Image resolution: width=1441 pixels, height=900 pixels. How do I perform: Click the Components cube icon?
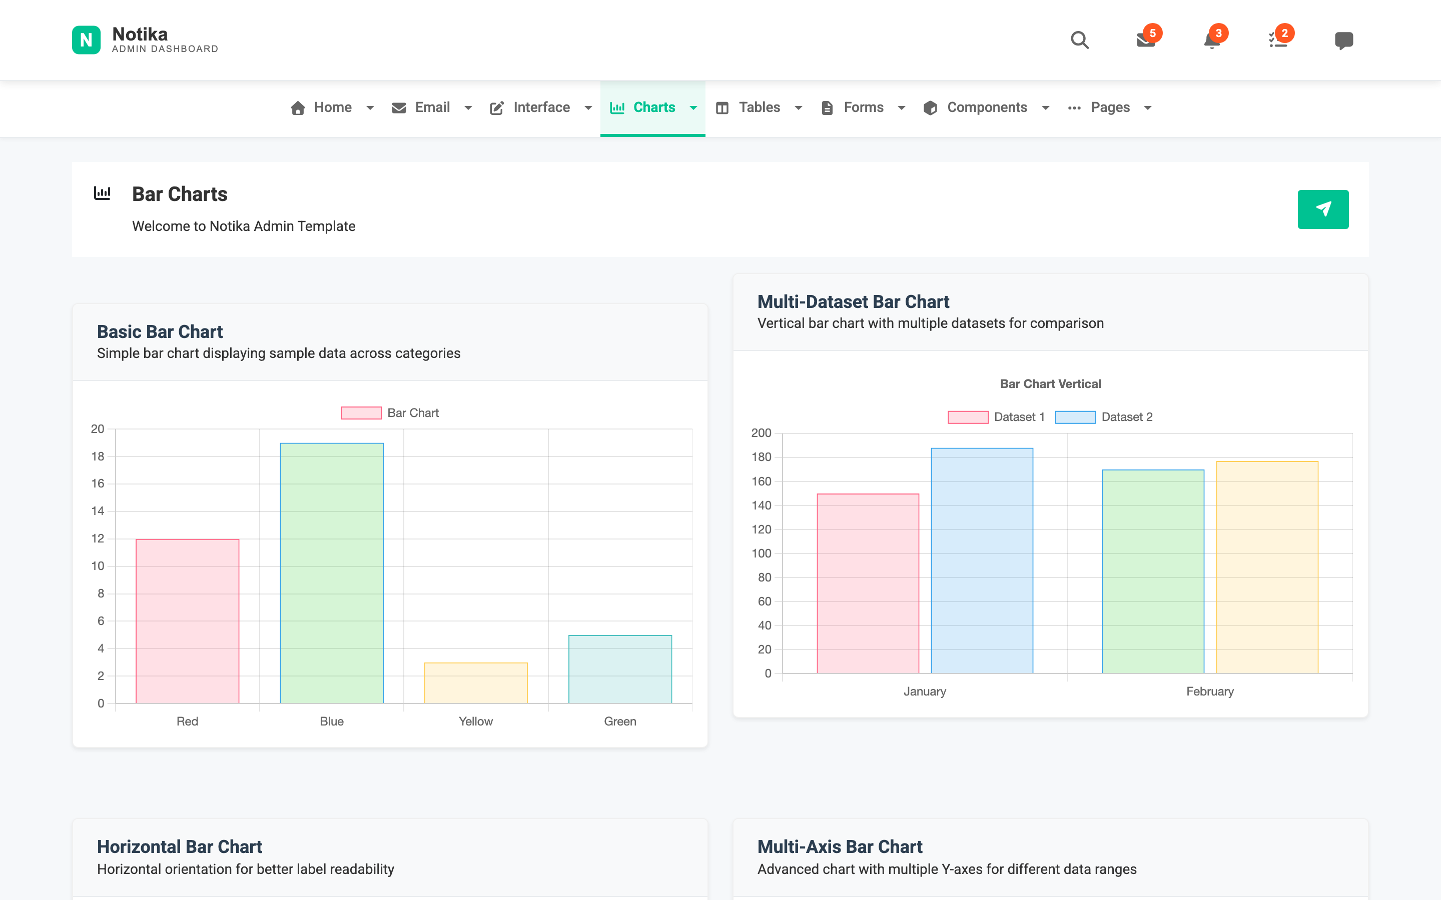pyautogui.click(x=930, y=107)
